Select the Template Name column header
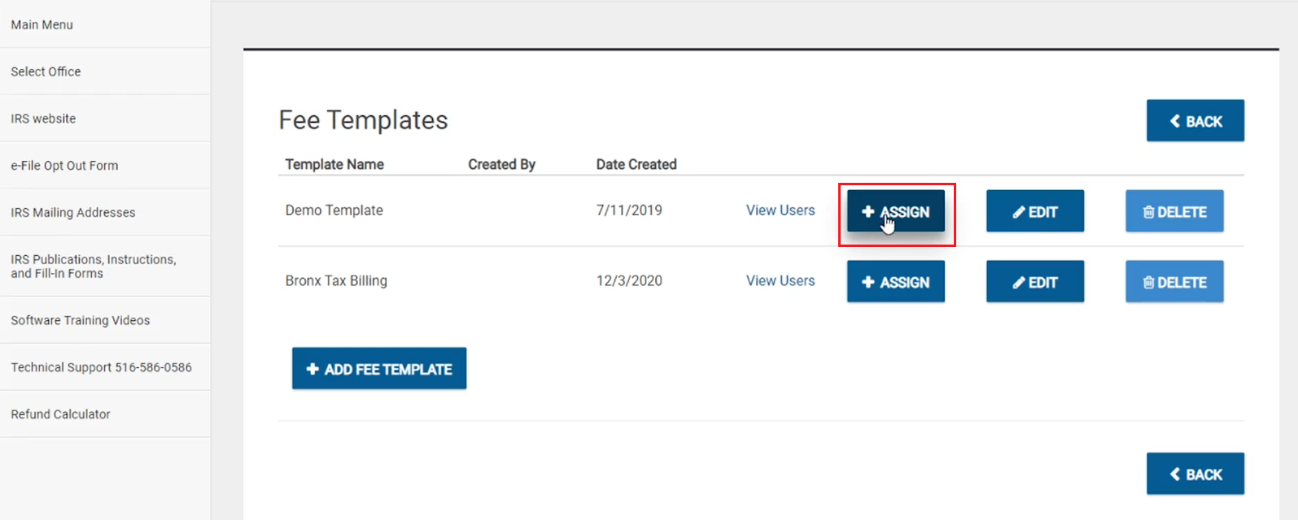The height and width of the screenshot is (520, 1298). pyautogui.click(x=334, y=164)
